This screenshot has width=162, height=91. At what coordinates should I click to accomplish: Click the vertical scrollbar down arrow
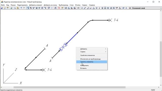(x=161, y=85)
